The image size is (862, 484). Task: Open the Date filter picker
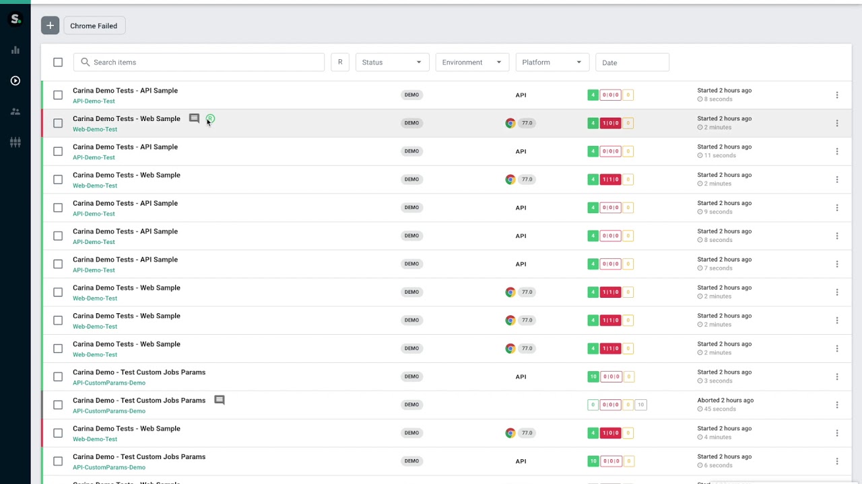(x=632, y=63)
